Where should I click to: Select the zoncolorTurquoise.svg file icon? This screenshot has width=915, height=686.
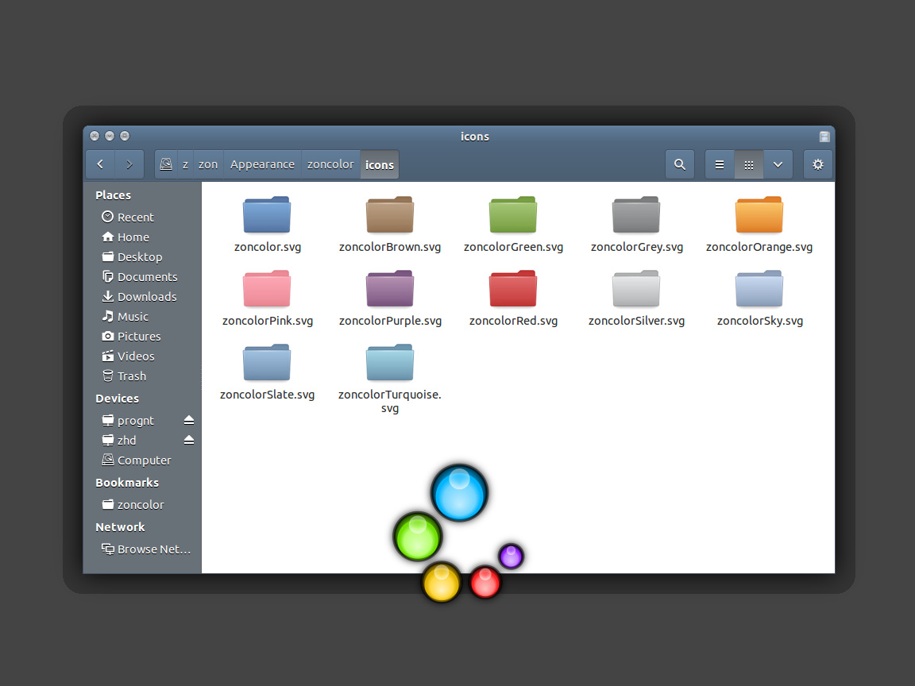pos(390,362)
